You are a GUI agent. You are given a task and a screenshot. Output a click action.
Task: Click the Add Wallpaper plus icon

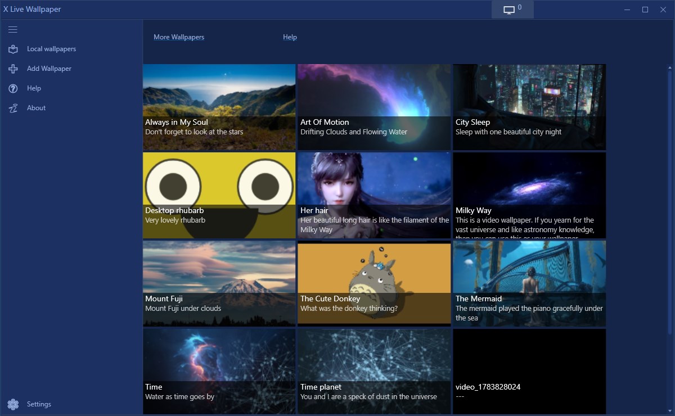point(13,69)
